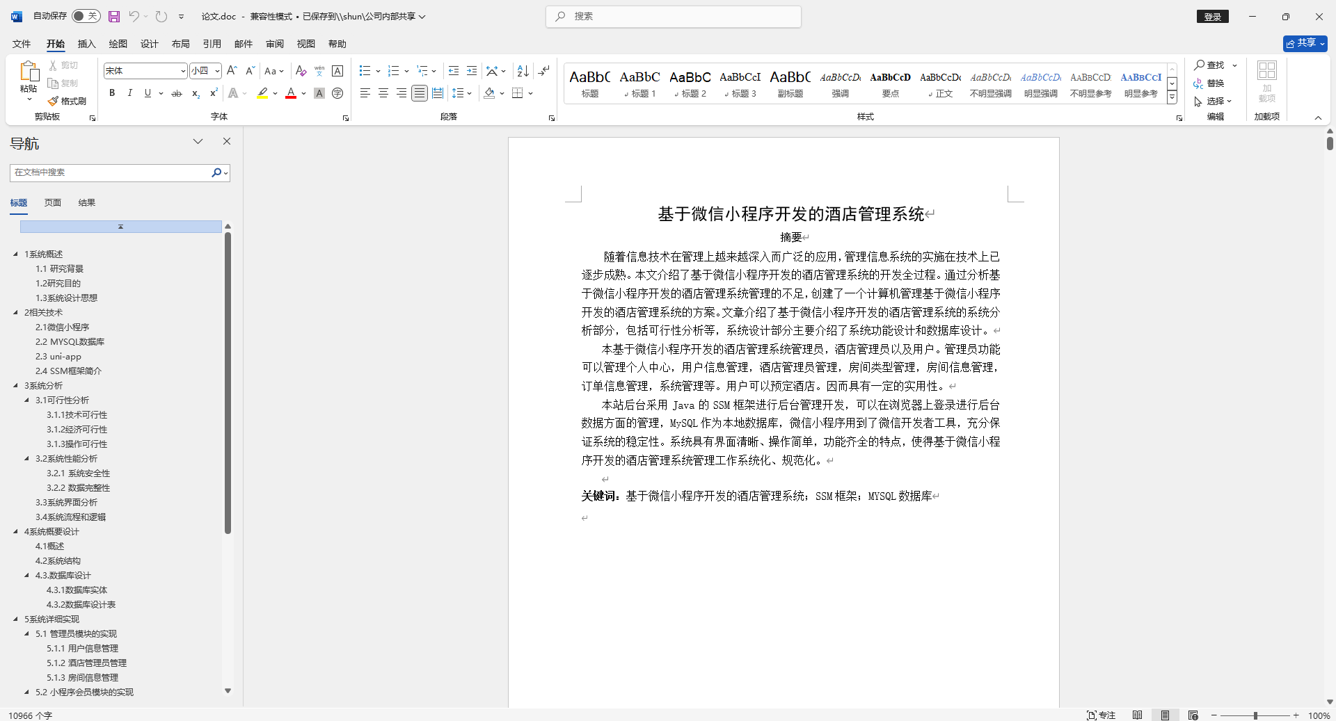
Task: Show or hide paragraph marks
Action: pos(544,70)
